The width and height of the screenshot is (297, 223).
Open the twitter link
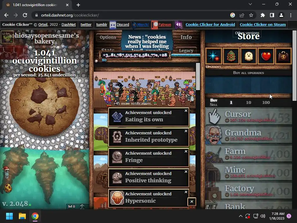[x=86, y=24]
